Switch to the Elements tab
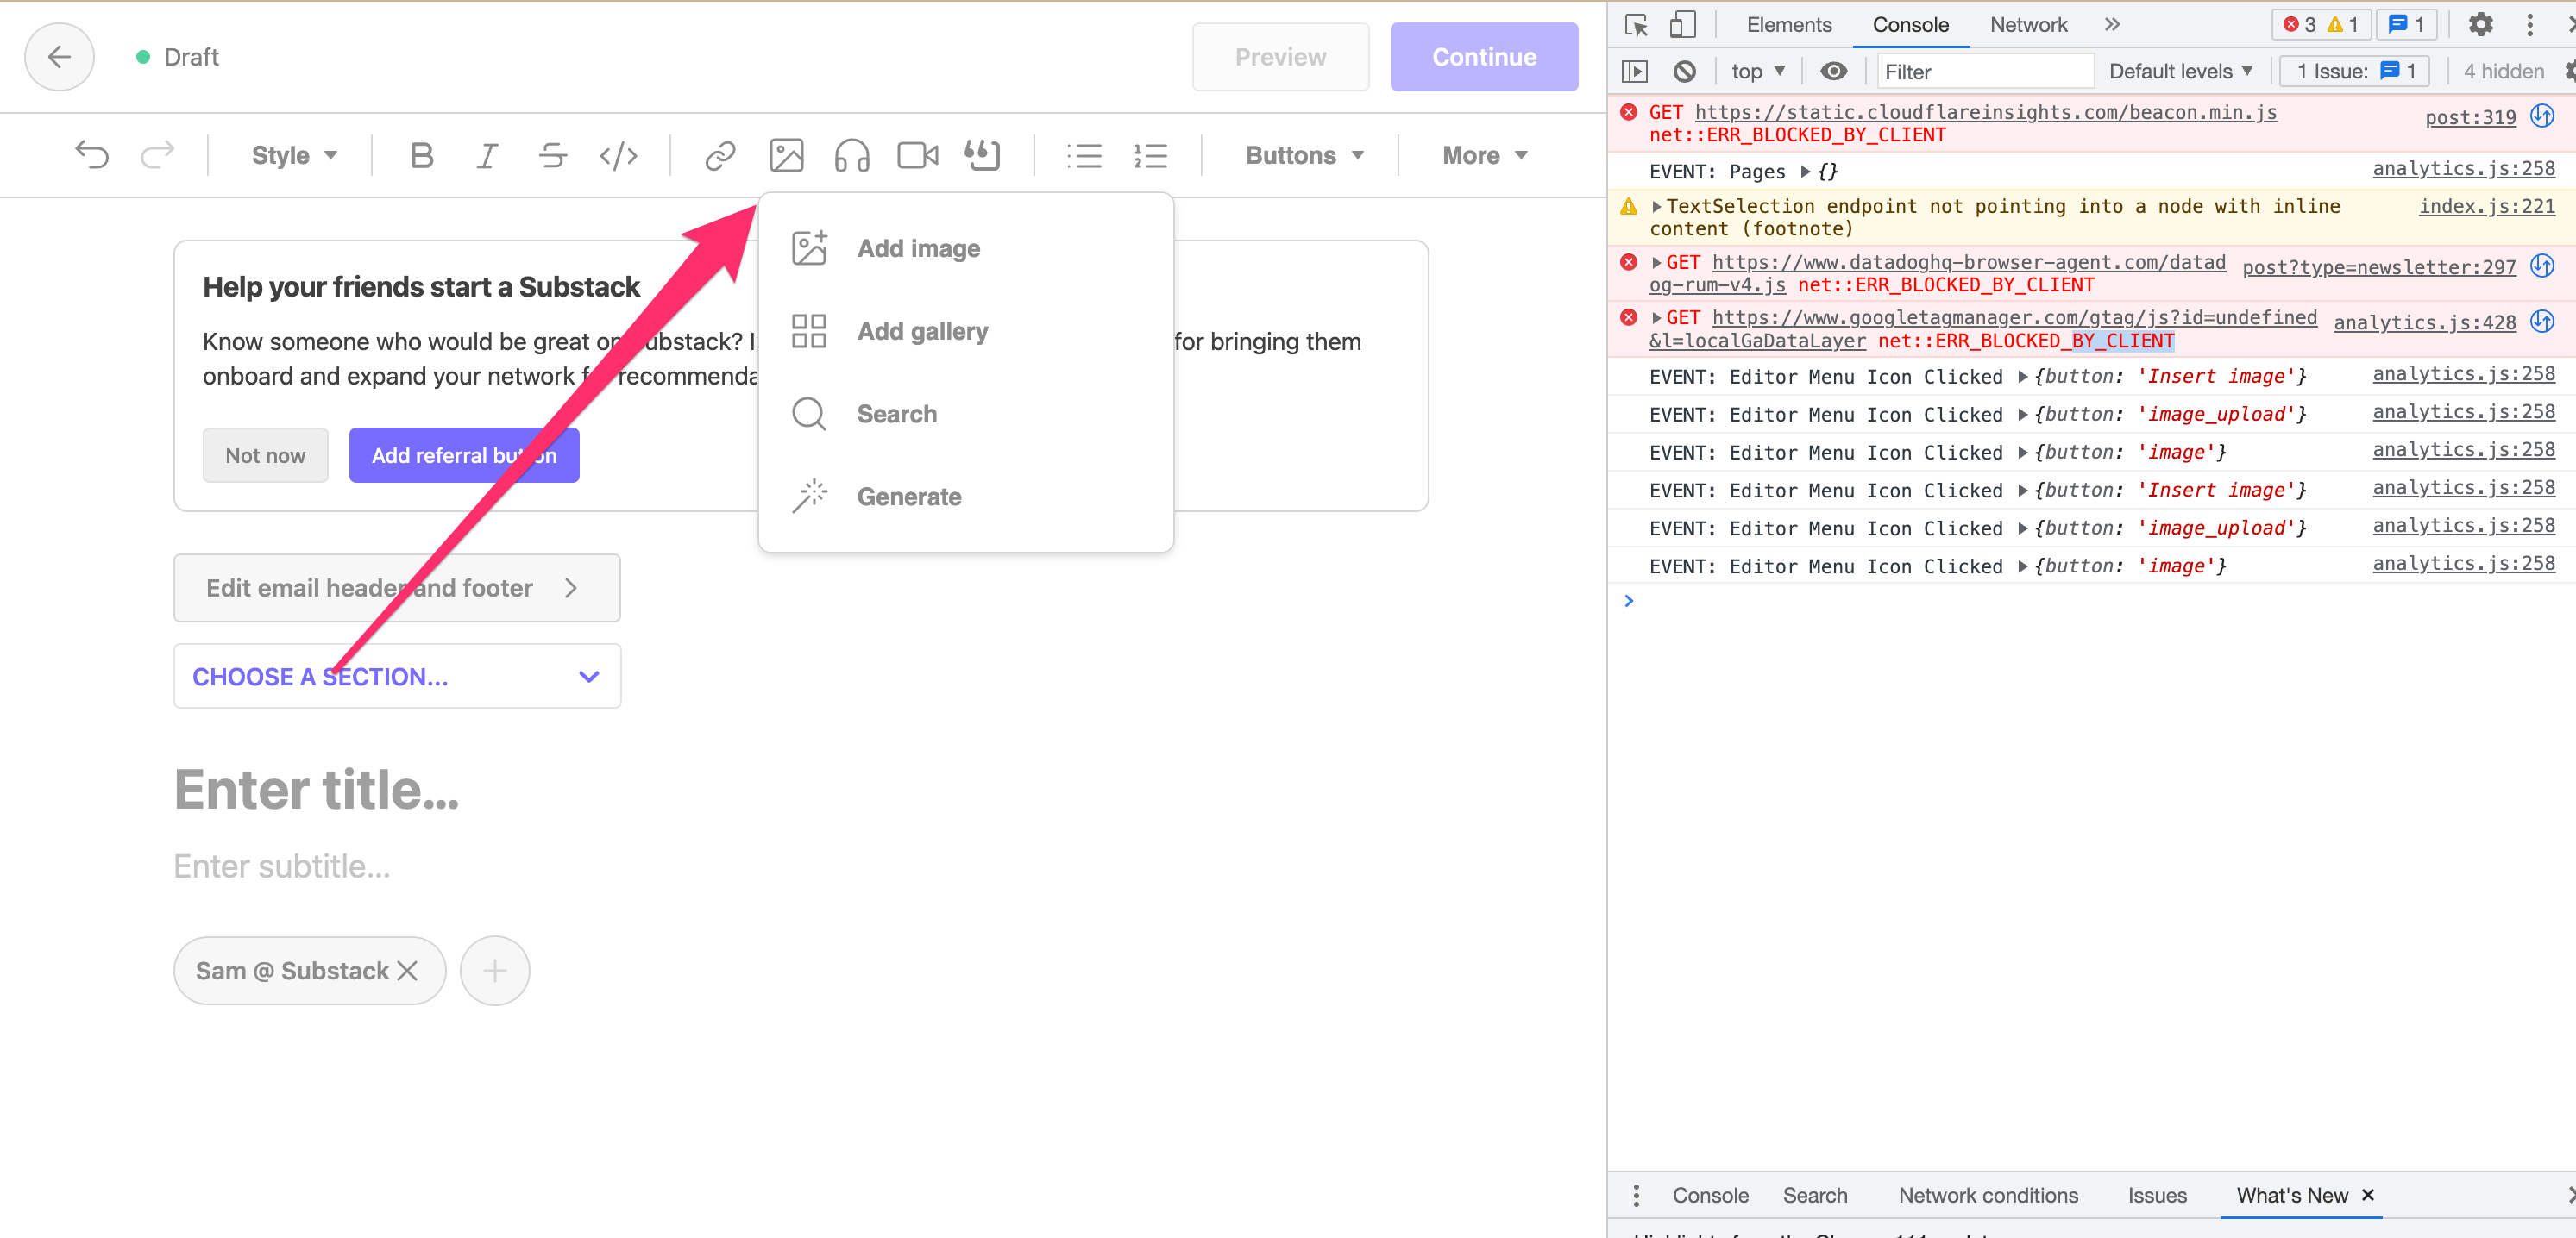The image size is (2576, 1238). pyautogui.click(x=1789, y=24)
